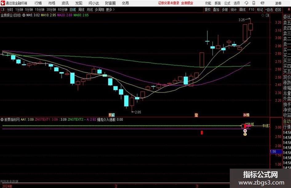Click the 通达信 red logo icon
This screenshot has height=188, width=291.
3,3
